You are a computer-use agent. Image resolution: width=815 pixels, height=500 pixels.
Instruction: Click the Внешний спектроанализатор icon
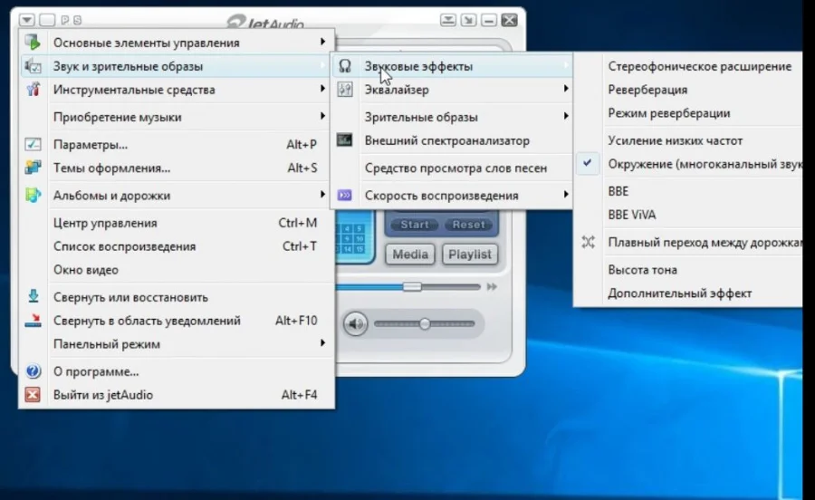[x=344, y=139]
